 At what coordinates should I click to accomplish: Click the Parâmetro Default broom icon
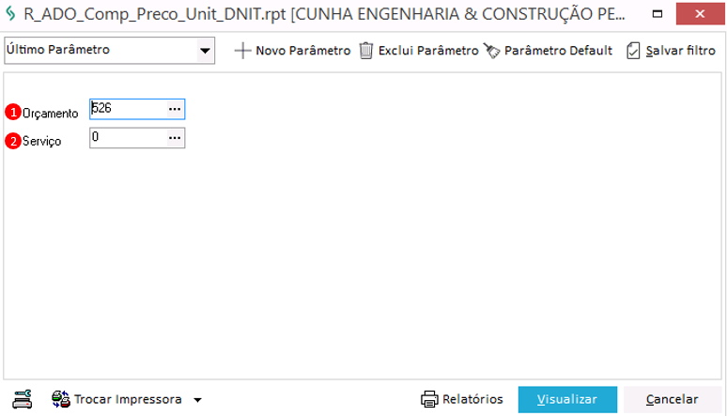(492, 51)
